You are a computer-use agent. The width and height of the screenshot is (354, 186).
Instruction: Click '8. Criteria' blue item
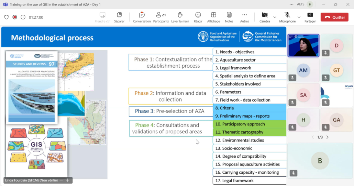(x=250, y=108)
